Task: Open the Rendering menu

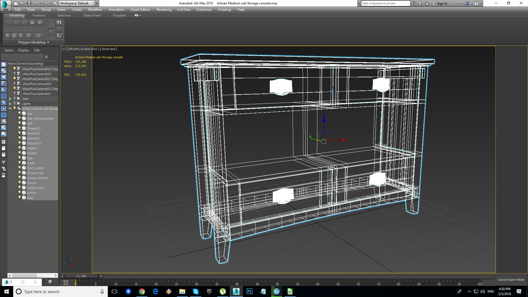Action: [164, 9]
